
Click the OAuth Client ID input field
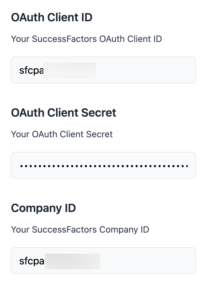(x=103, y=70)
